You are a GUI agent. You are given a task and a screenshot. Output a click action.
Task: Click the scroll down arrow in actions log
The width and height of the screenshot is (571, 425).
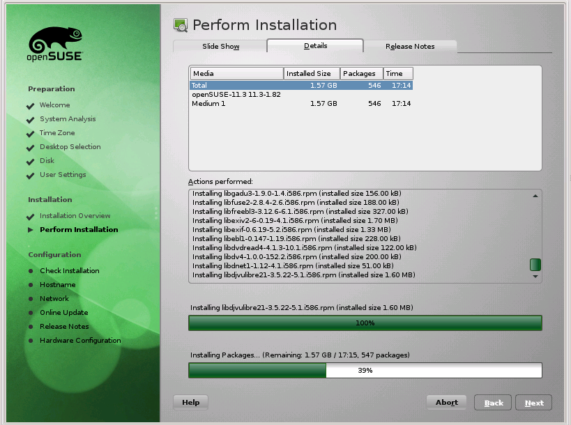pos(535,277)
